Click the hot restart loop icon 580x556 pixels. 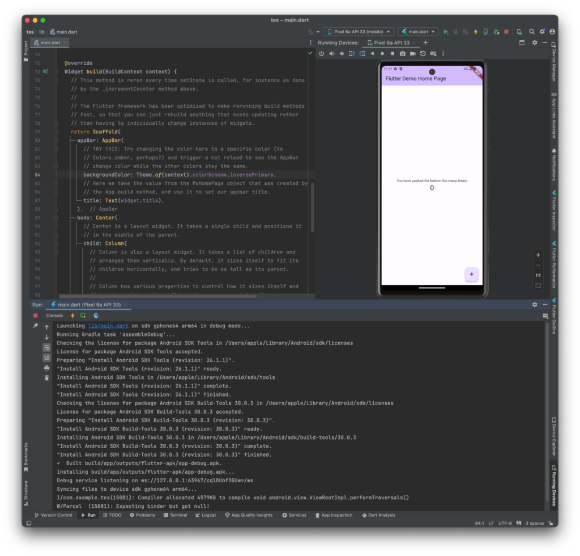83,315
